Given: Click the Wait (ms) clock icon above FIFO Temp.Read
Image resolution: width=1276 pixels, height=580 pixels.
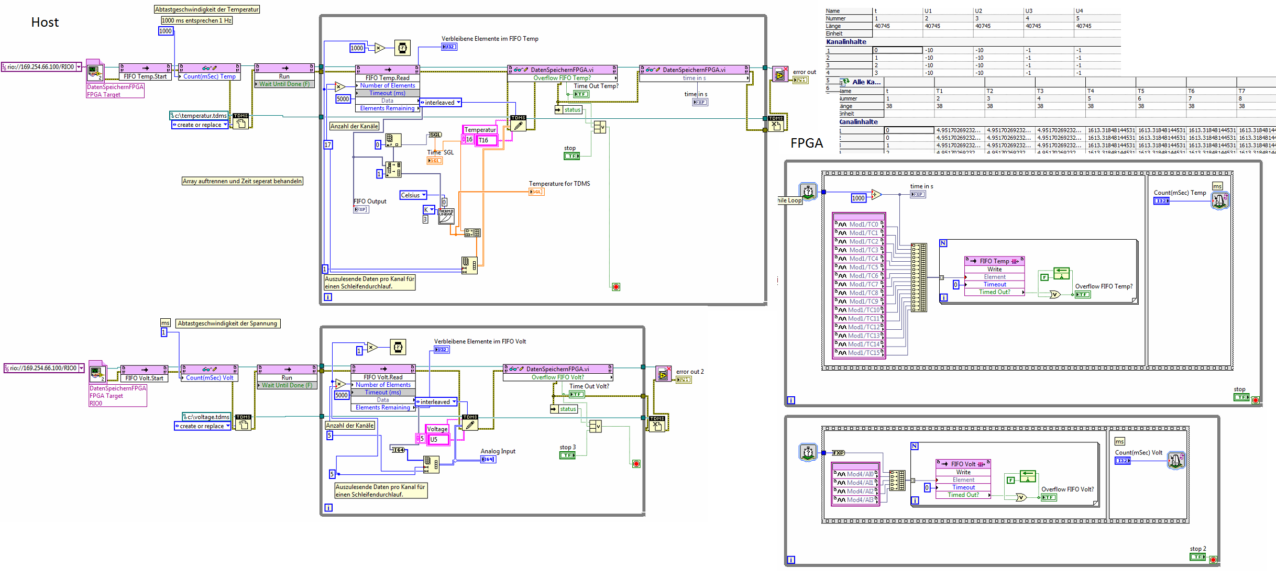Looking at the screenshot, I should tap(402, 48).
